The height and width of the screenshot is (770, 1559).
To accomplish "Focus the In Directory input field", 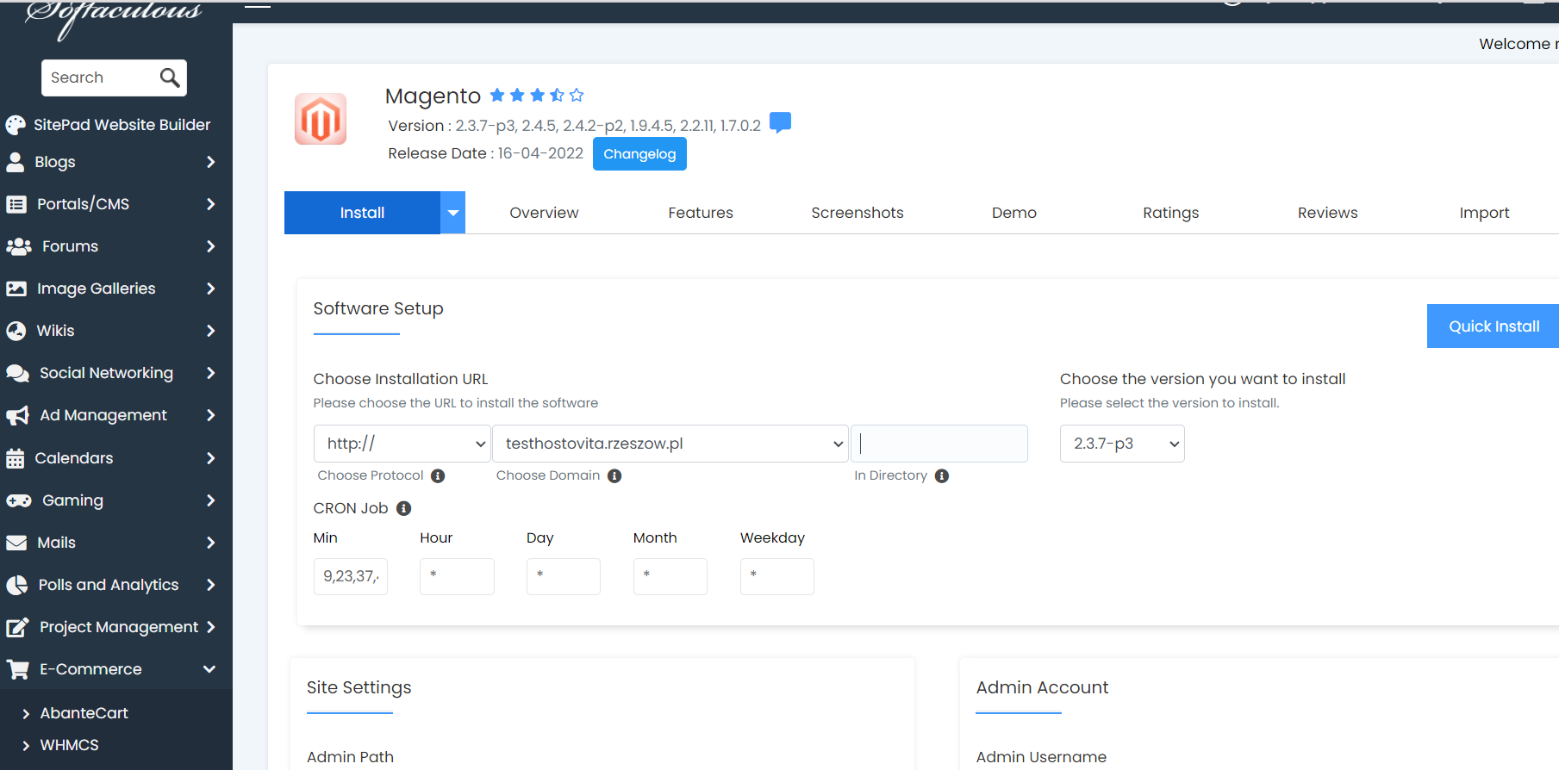I will [x=939, y=444].
